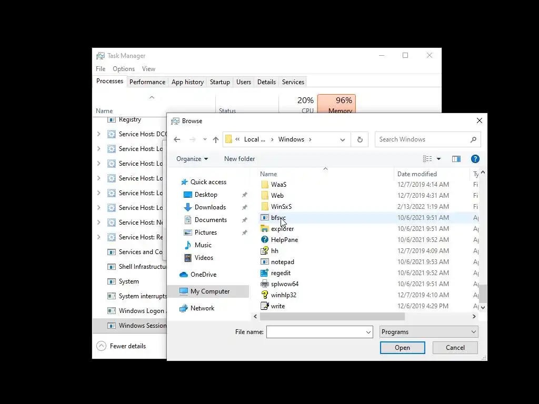The width and height of the screenshot is (539, 404).
Task: Click the pin icon next to Desktop
Action: point(244,195)
